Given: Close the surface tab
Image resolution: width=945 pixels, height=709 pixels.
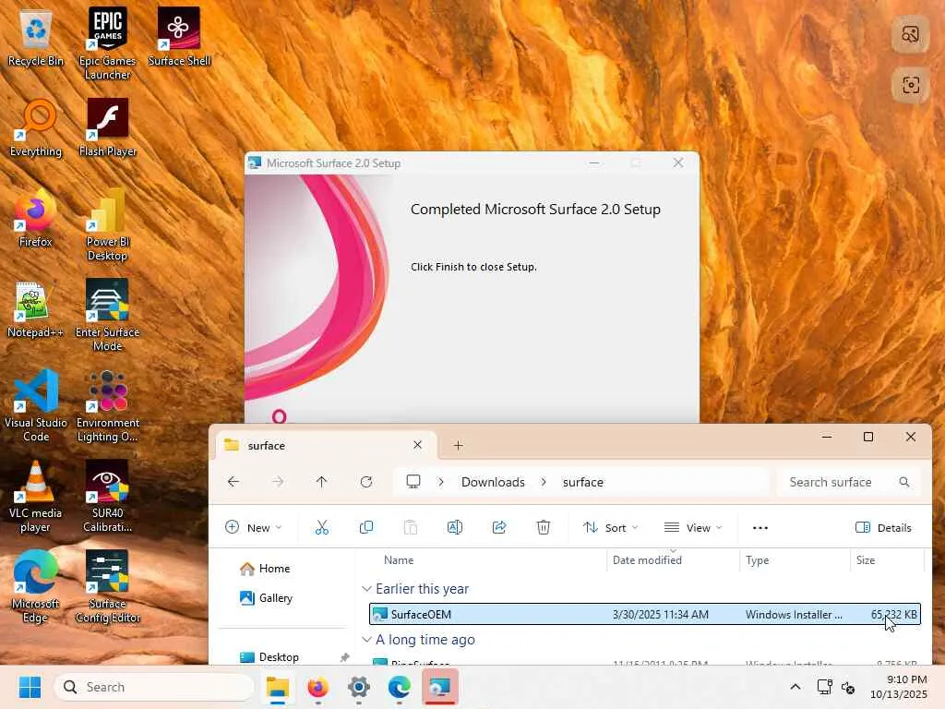Looking at the screenshot, I should point(417,445).
